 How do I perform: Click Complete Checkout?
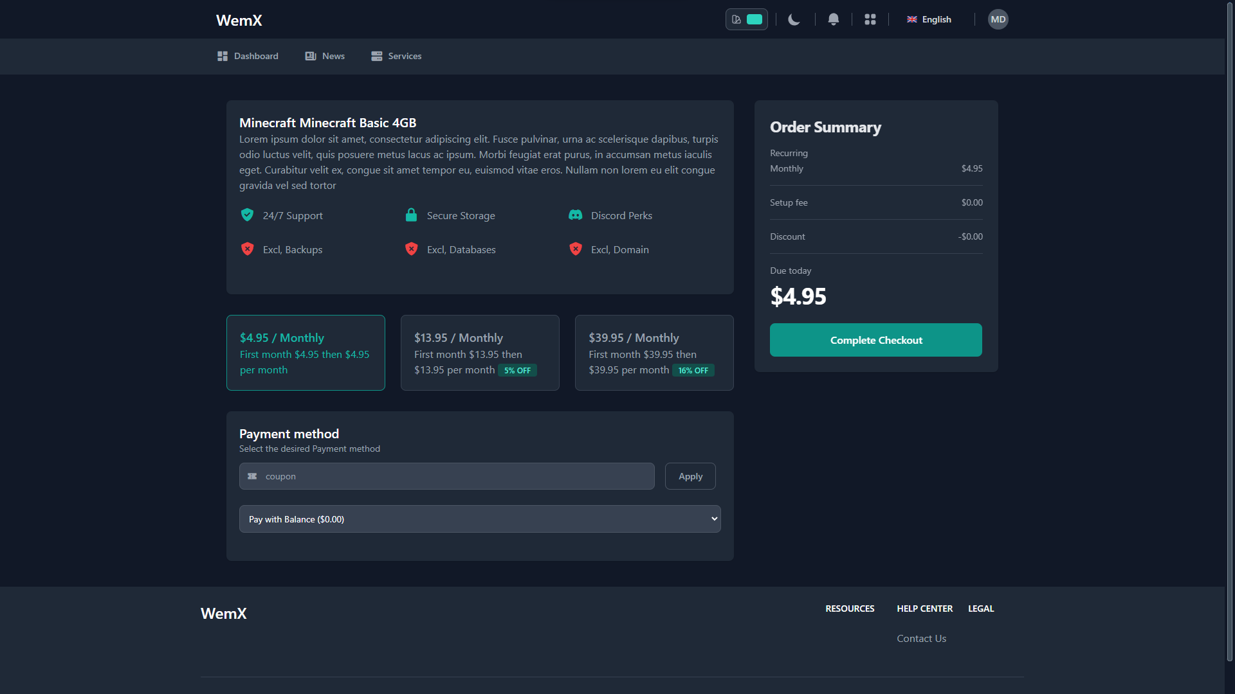click(x=876, y=340)
